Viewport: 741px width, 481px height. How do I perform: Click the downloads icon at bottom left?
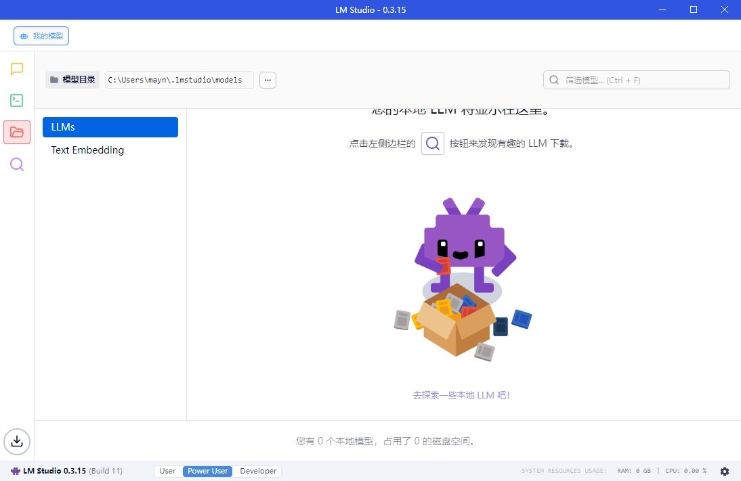[16, 442]
